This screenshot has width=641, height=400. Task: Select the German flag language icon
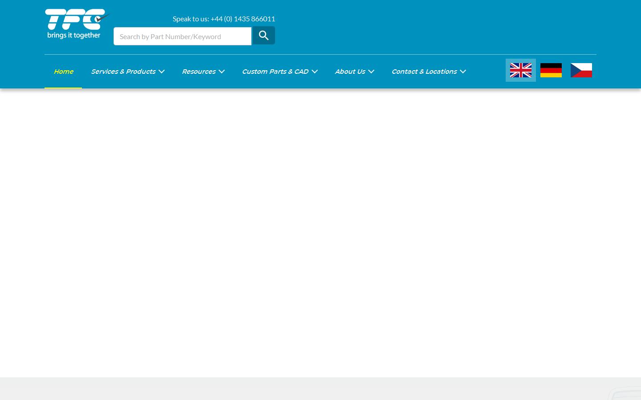click(551, 70)
